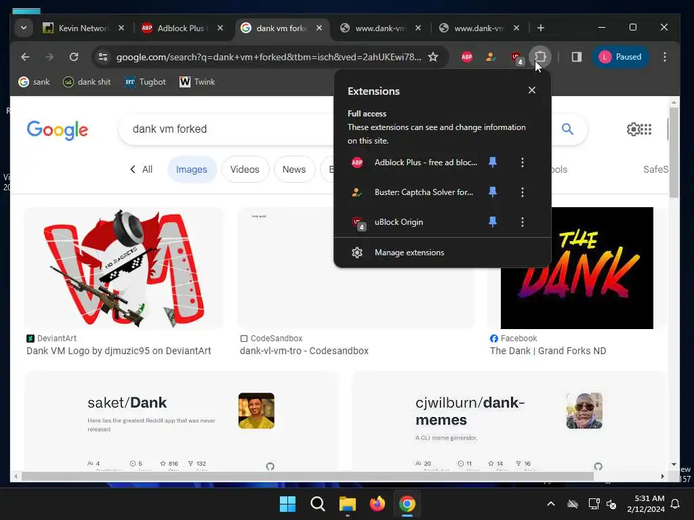Open the Chrome side panel
The height and width of the screenshot is (520, 694).
tap(576, 57)
